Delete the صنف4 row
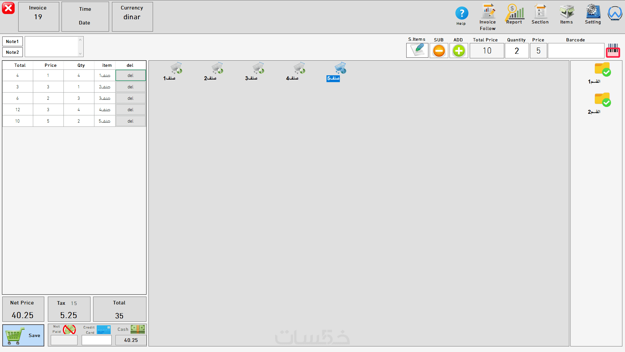625x352 pixels. [131, 110]
